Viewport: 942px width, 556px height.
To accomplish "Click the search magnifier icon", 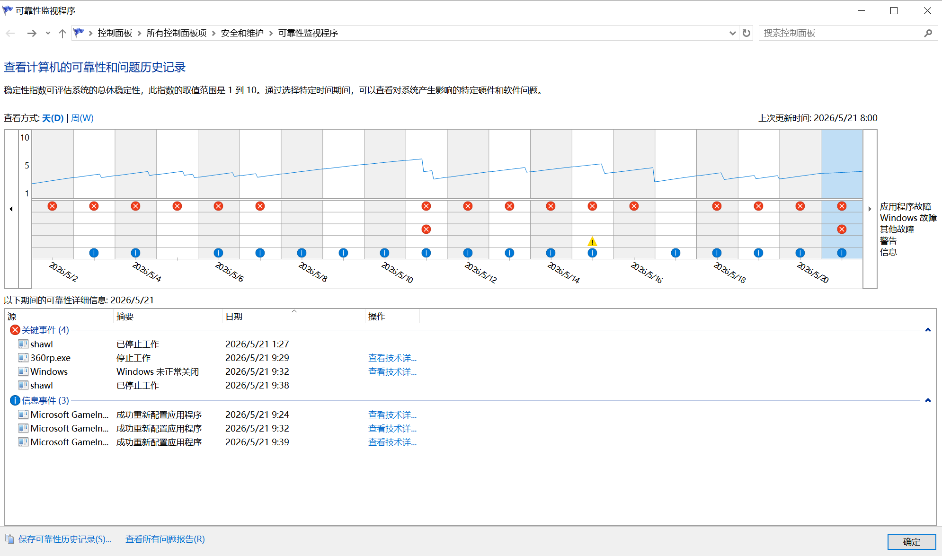I will click(x=928, y=33).
